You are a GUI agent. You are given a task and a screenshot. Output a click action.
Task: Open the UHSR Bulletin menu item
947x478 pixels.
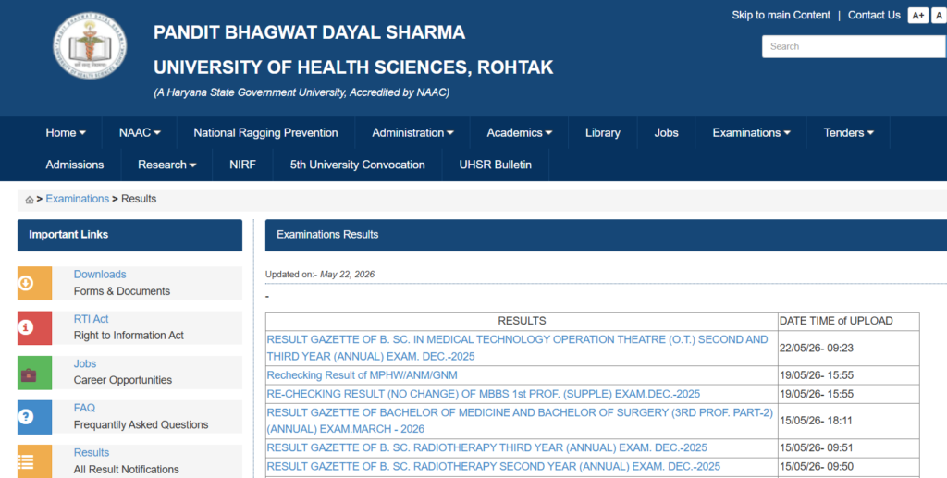point(496,165)
